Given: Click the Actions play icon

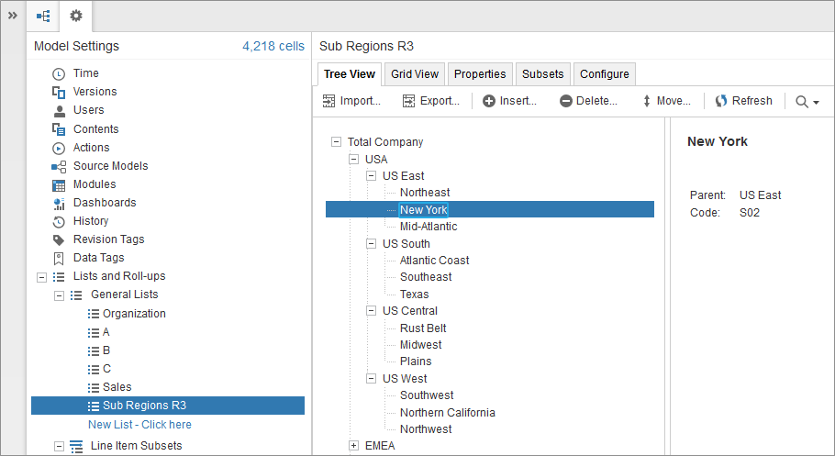Looking at the screenshot, I should point(59,148).
